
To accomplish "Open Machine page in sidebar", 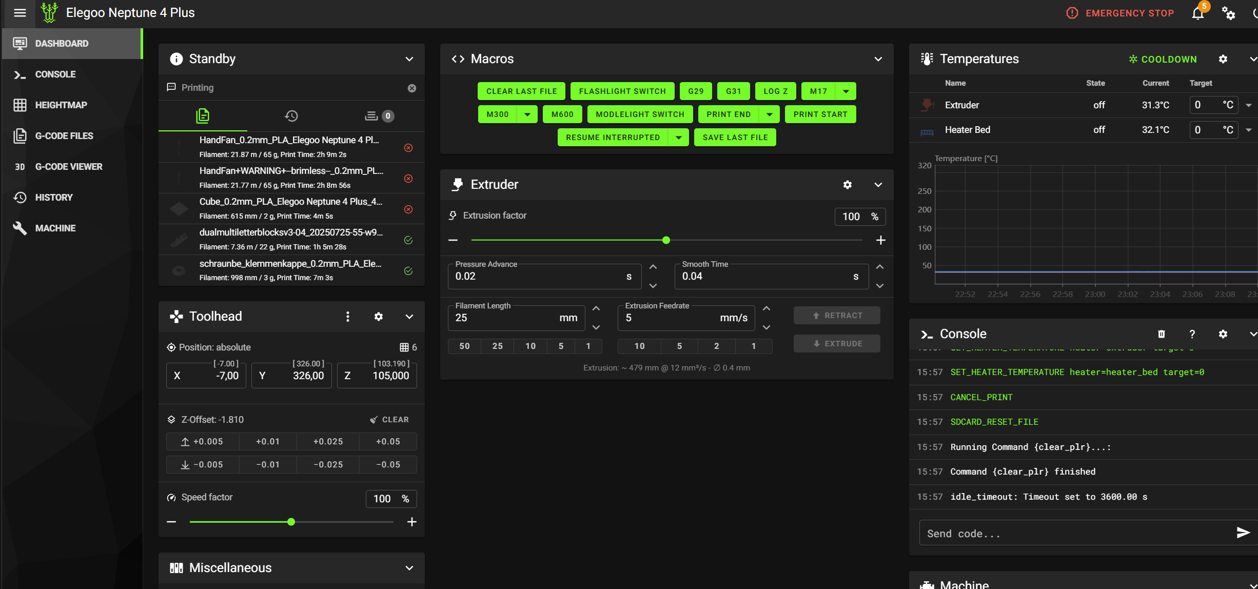I will point(71,228).
